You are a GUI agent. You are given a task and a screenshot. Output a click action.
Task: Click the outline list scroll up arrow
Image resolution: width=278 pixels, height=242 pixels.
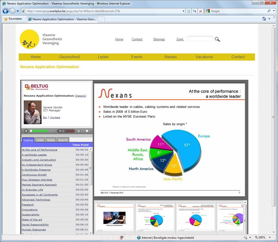coord(91,150)
